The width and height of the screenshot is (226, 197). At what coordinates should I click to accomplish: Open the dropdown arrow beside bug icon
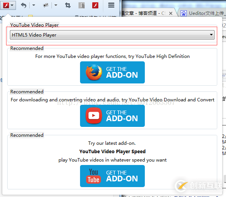(56, 5)
